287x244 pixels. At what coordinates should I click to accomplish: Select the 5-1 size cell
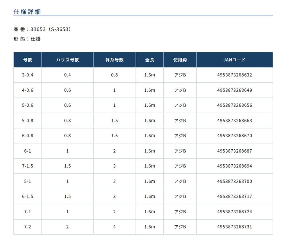[28, 181]
